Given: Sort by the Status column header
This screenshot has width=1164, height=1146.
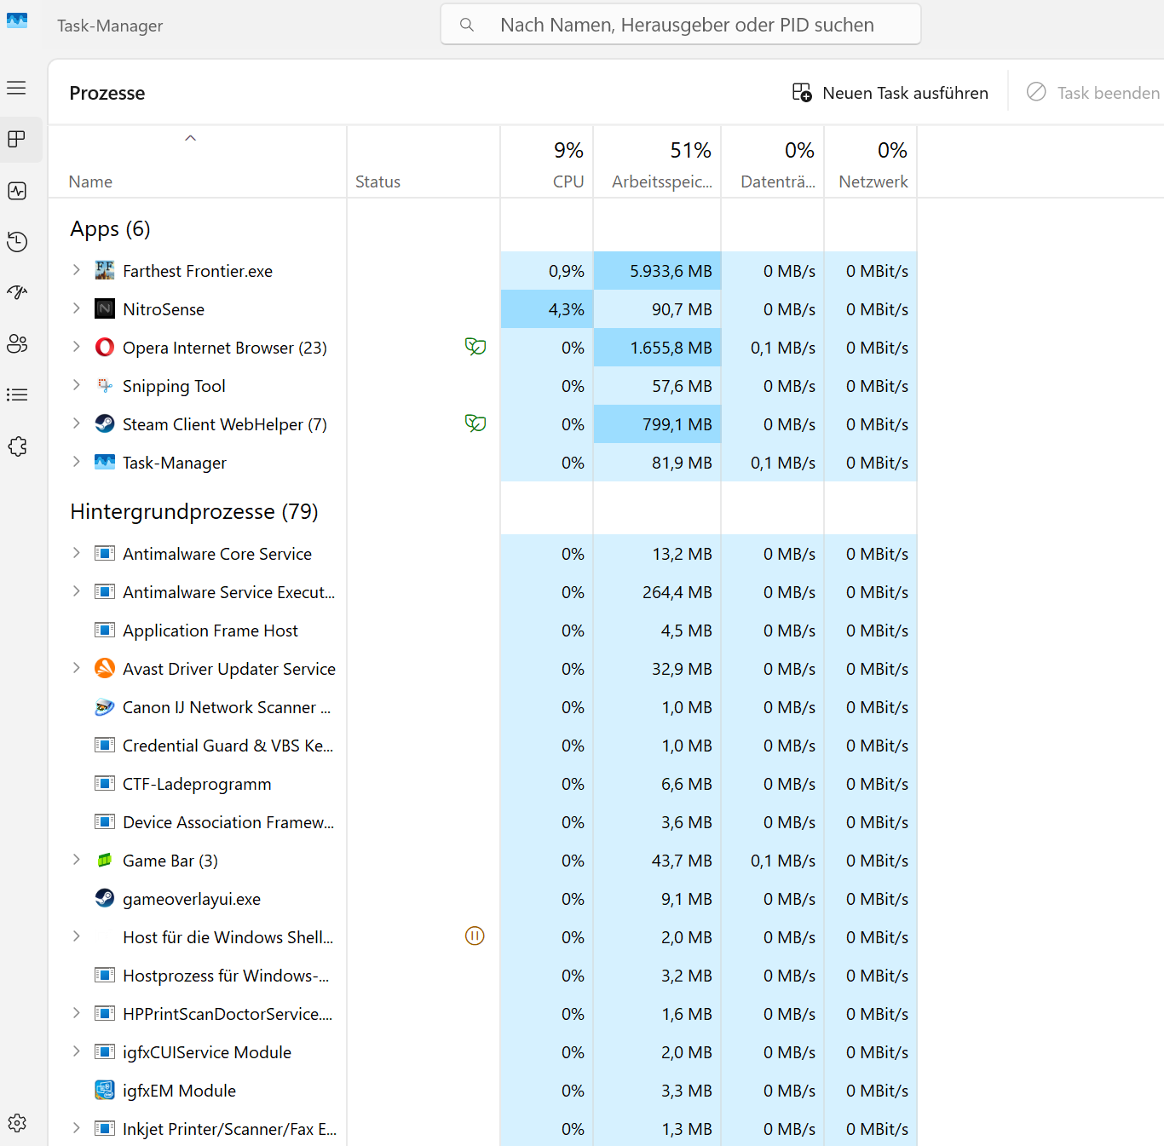Looking at the screenshot, I should [x=424, y=162].
